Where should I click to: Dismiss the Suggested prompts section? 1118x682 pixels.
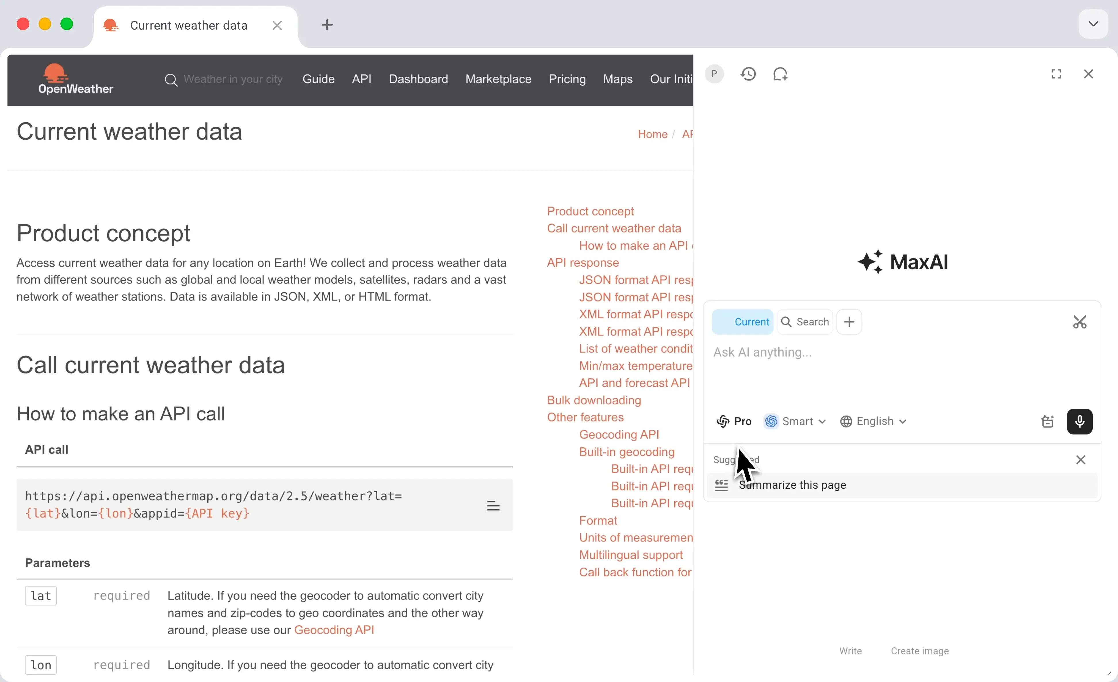tap(1081, 460)
